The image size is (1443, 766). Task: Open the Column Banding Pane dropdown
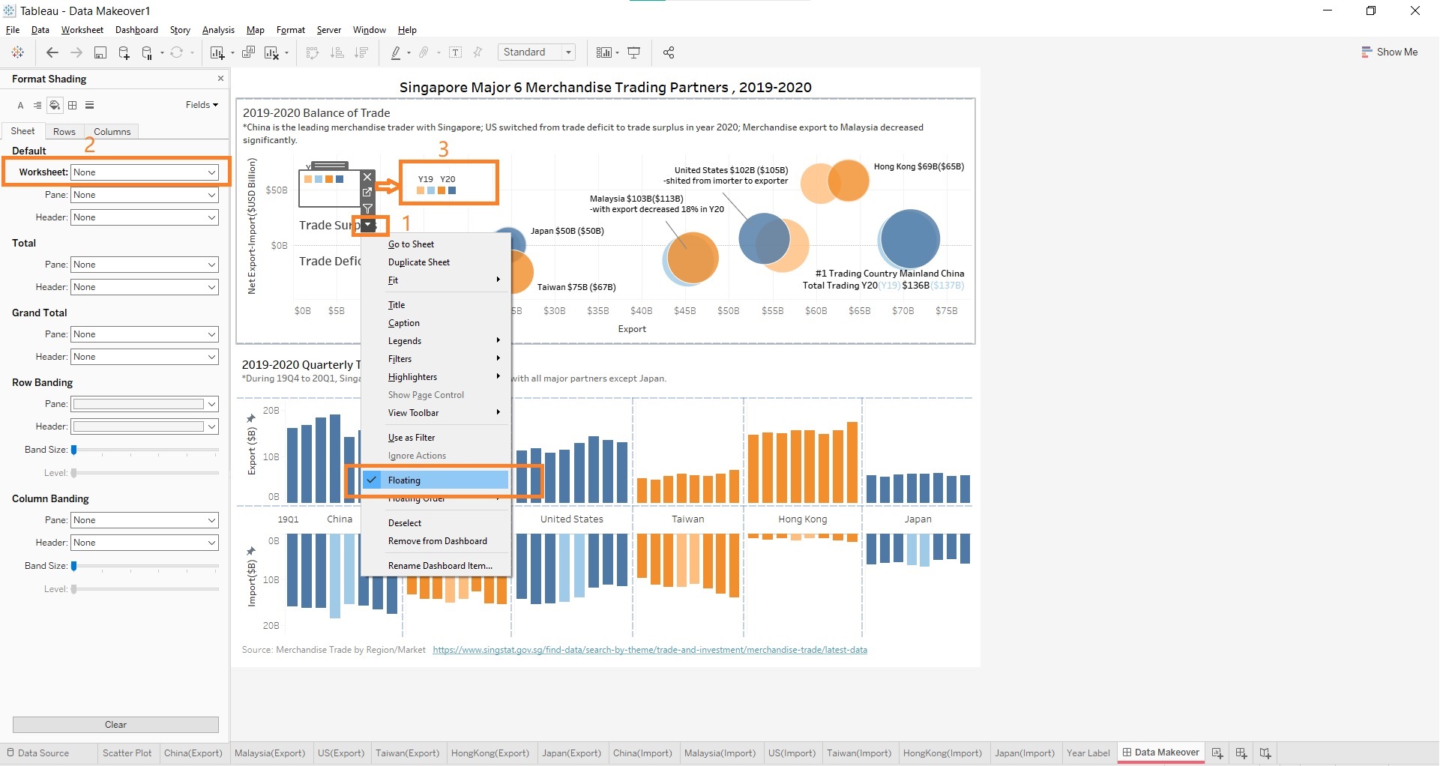point(144,520)
